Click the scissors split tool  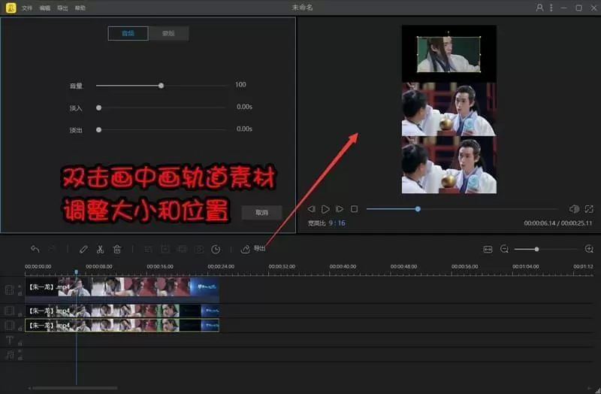tap(100, 250)
